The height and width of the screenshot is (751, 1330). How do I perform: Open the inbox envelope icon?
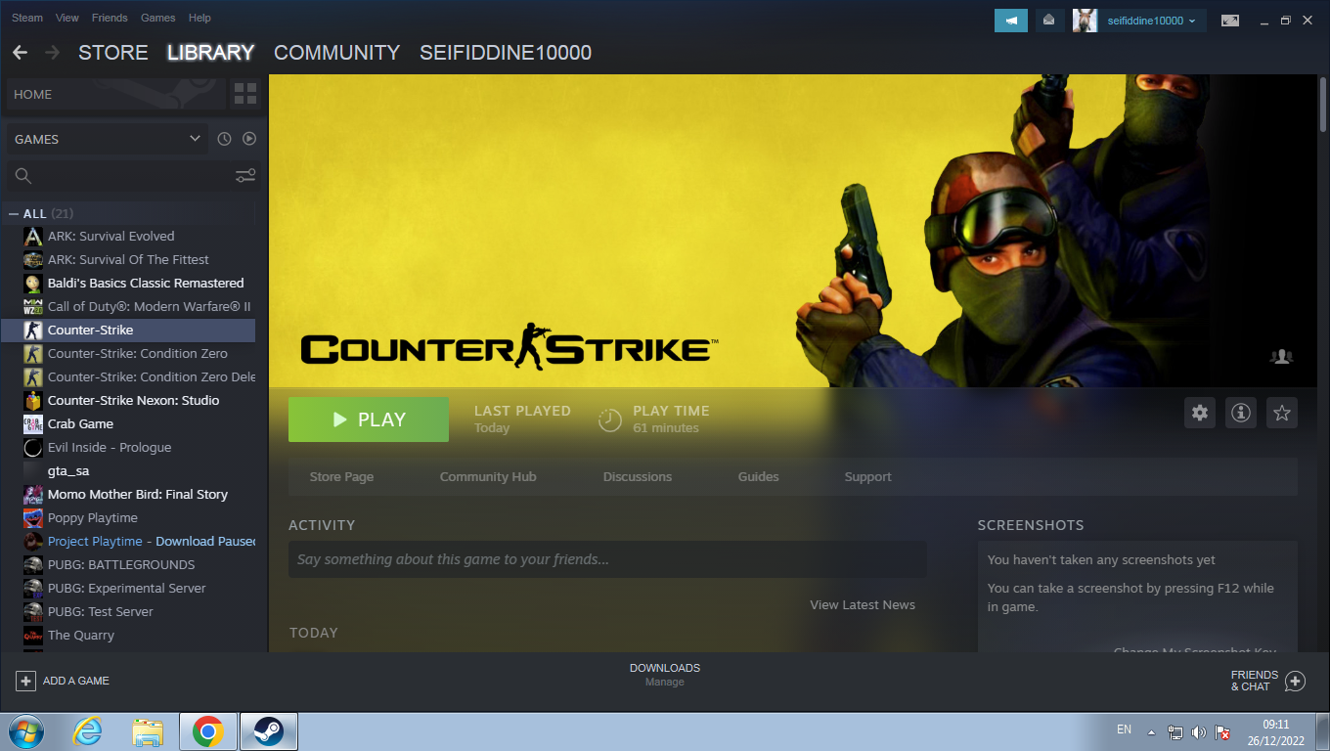(1048, 20)
